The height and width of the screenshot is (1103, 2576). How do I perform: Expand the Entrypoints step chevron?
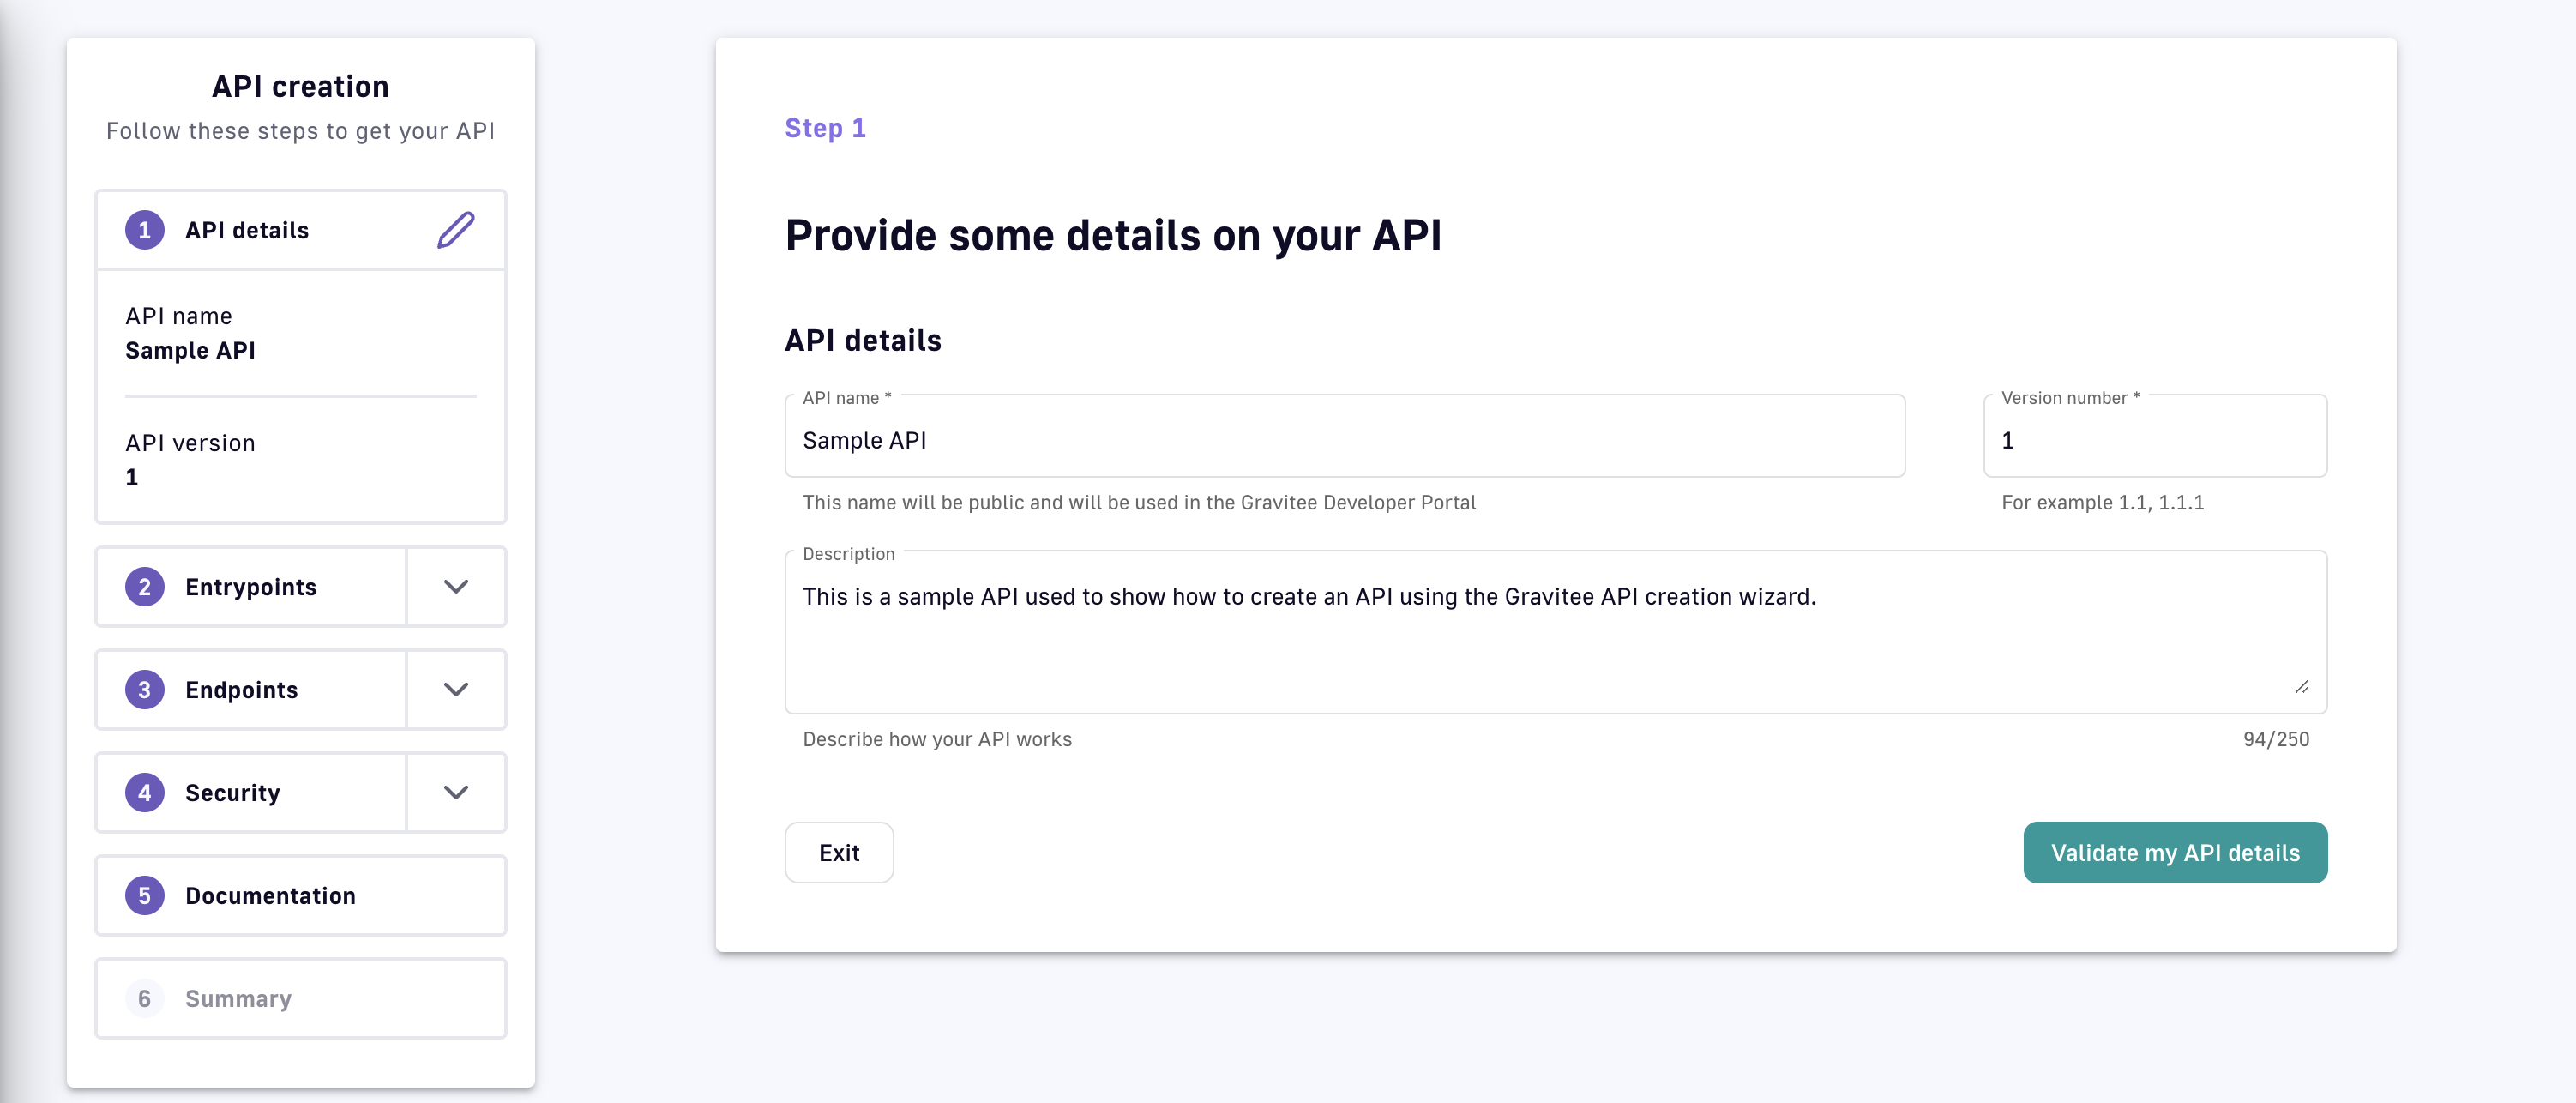click(456, 587)
